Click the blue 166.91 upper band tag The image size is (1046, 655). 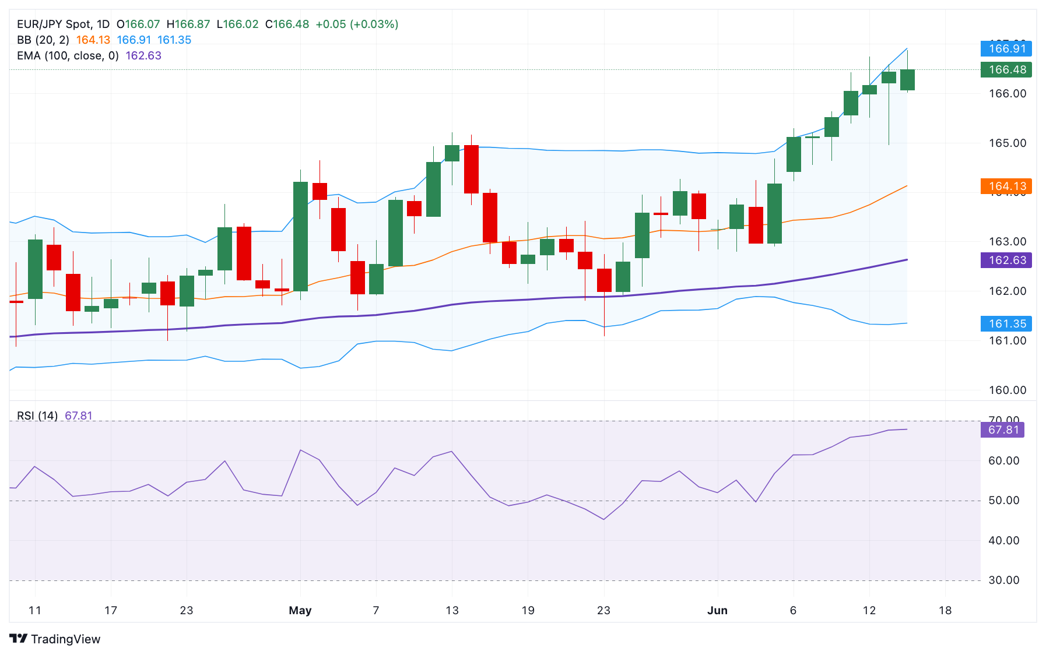pos(1006,48)
